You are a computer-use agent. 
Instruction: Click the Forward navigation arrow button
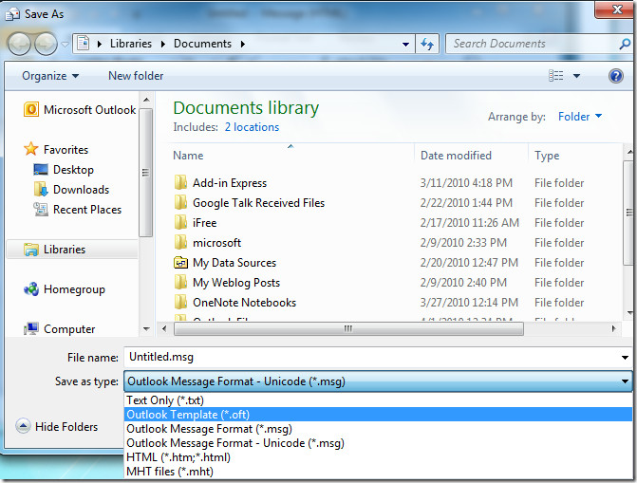pos(46,44)
